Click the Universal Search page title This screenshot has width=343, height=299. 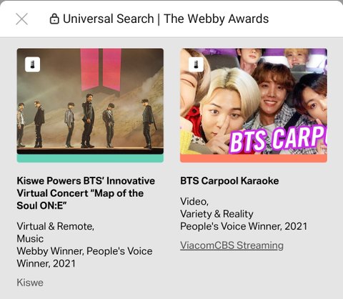point(166,19)
